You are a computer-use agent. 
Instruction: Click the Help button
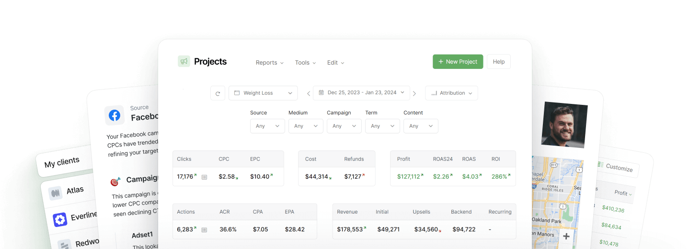(498, 62)
